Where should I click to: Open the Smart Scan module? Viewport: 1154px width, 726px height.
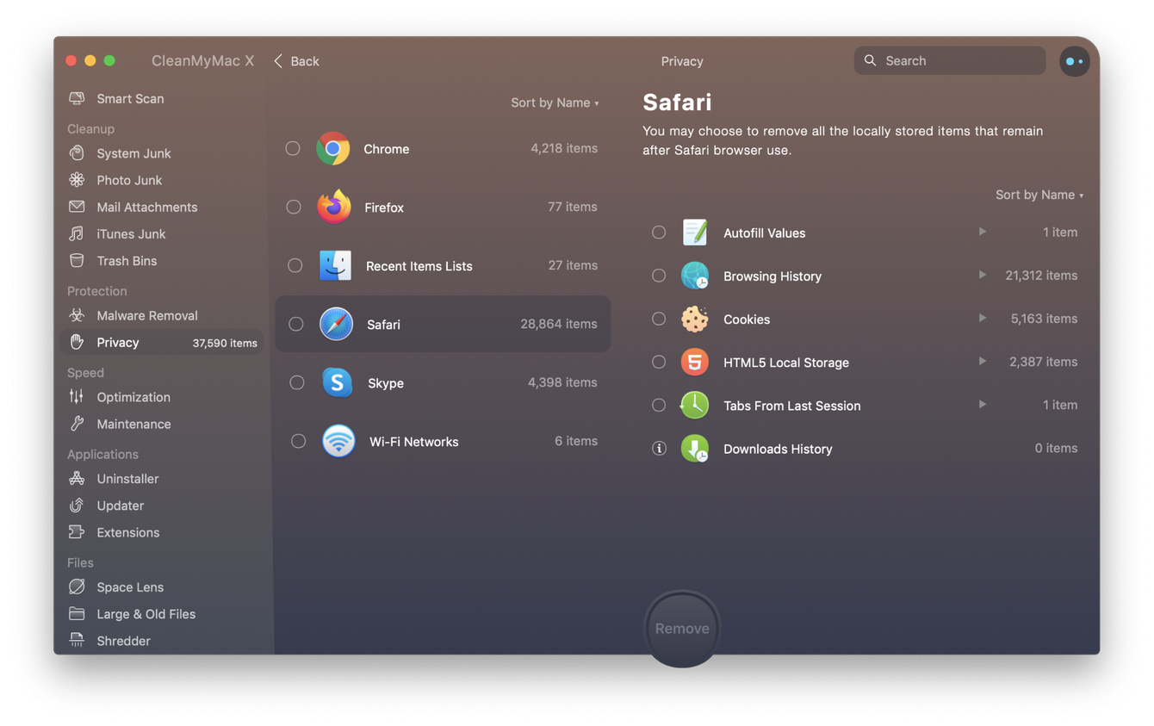coord(127,98)
